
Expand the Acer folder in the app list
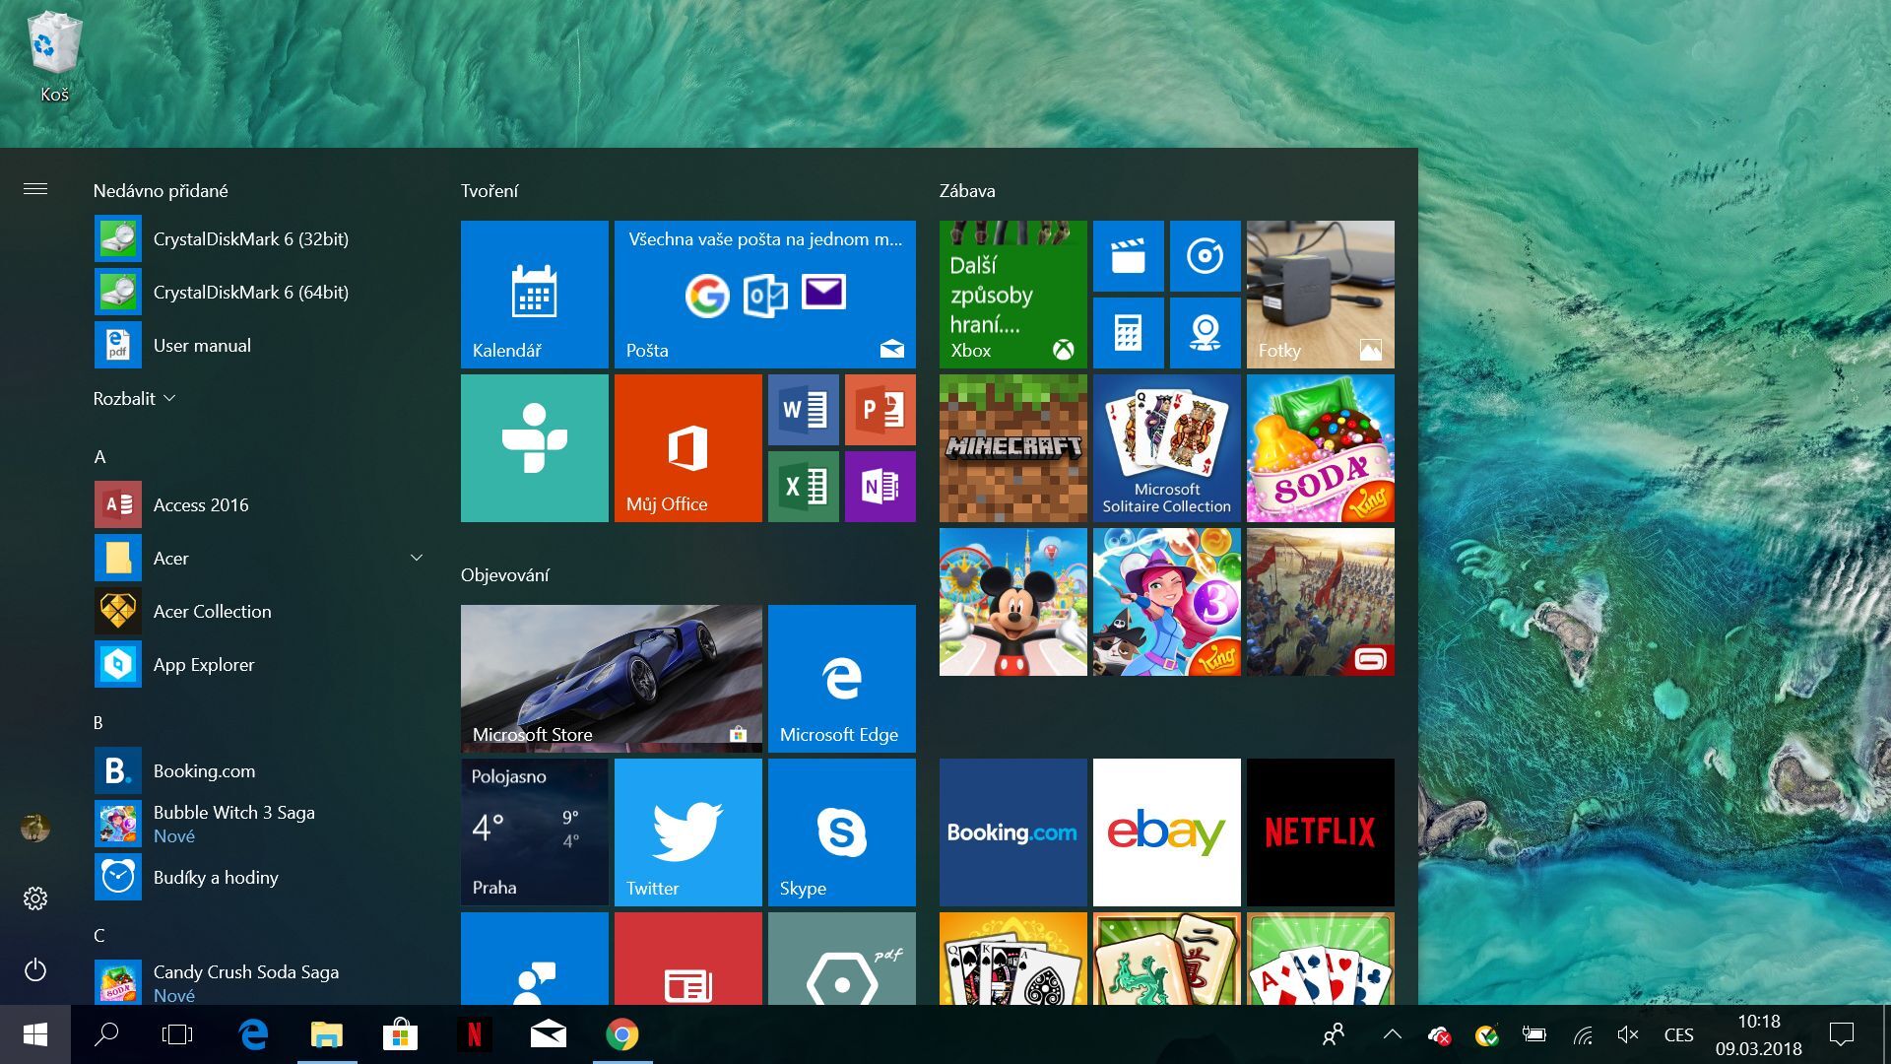pyautogui.click(x=416, y=558)
